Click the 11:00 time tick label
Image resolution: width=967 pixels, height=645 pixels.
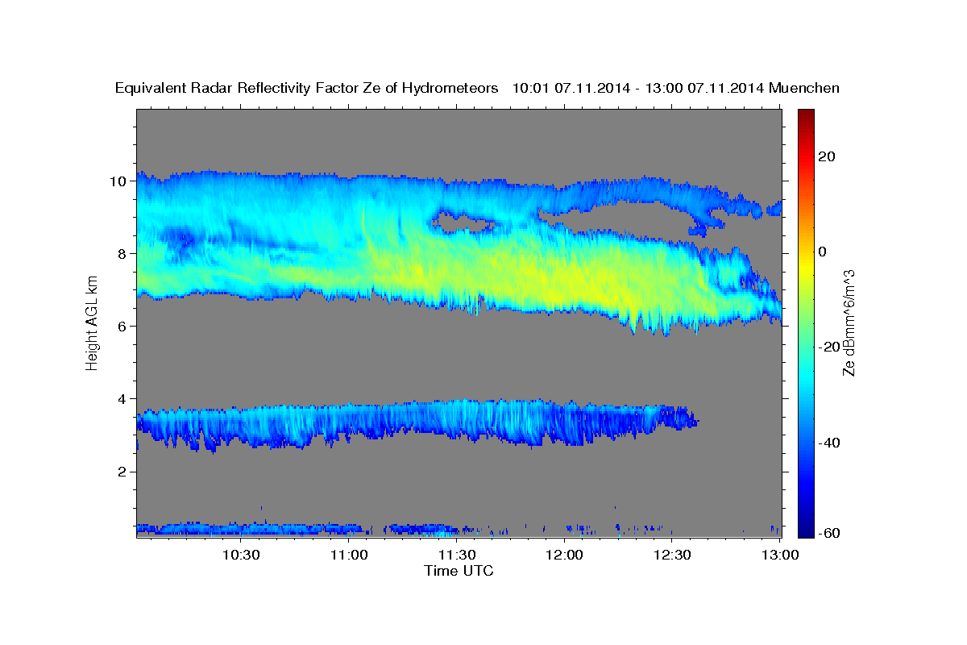coord(349,555)
